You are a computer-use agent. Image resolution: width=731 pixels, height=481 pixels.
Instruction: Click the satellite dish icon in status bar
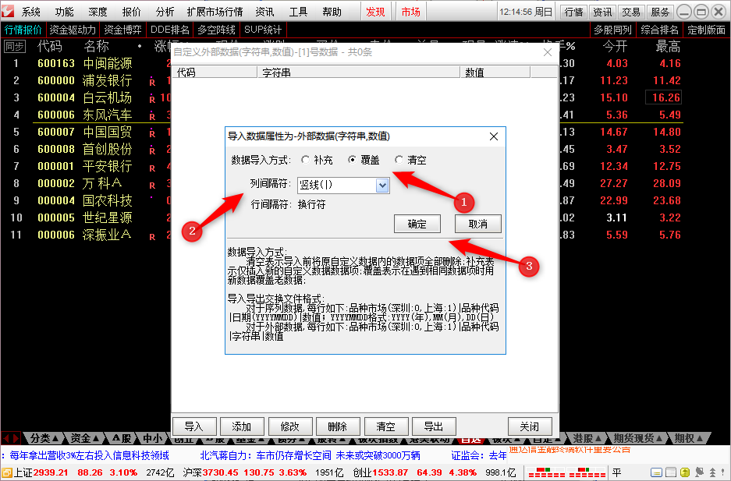(699, 472)
